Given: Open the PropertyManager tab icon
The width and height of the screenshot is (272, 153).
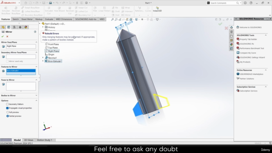Looking at the screenshot, I should point(9,27).
